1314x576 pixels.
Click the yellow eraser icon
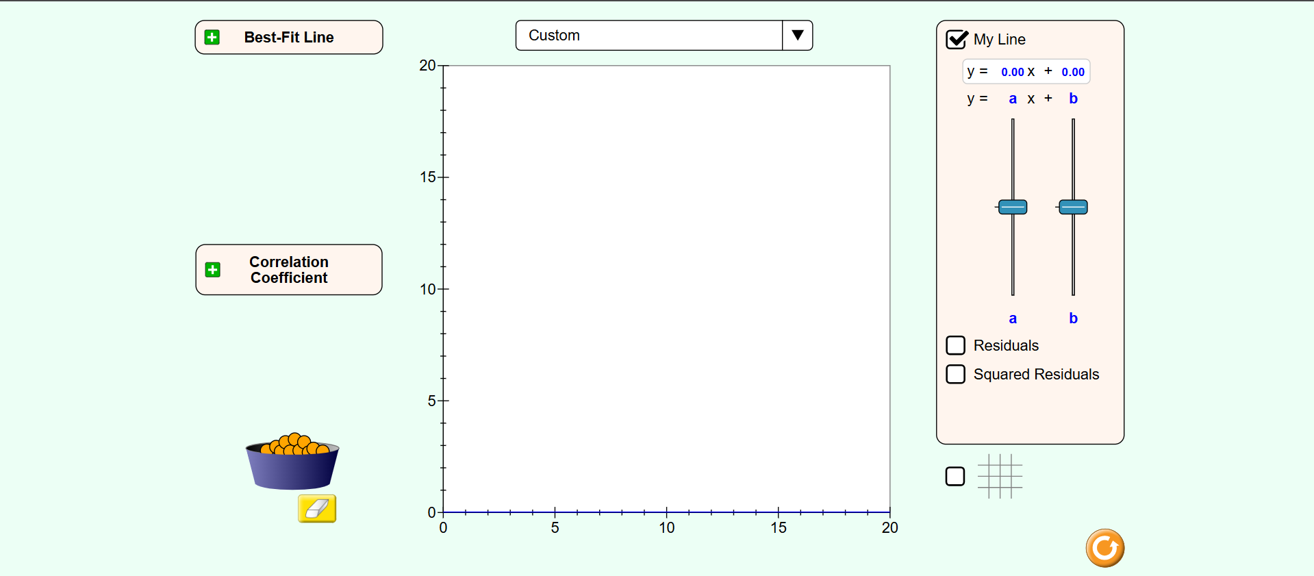point(317,509)
